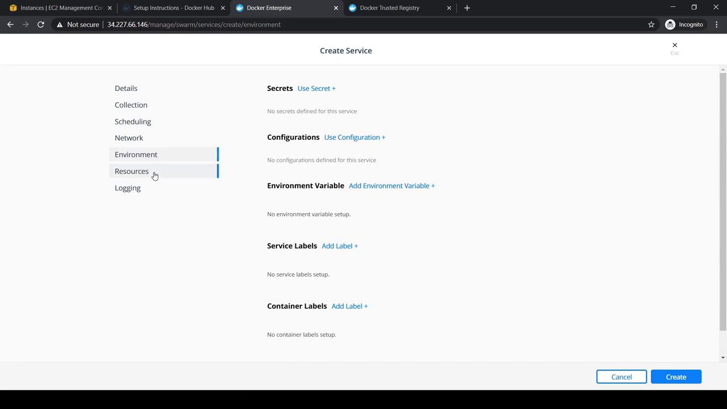The image size is (727, 409).
Task: Open the Chrome three-dot menu
Action: [716, 24]
